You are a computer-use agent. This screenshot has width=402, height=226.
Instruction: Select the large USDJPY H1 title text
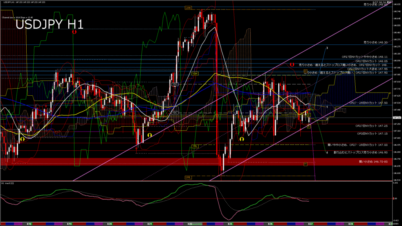pyautogui.click(x=49, y=25)
